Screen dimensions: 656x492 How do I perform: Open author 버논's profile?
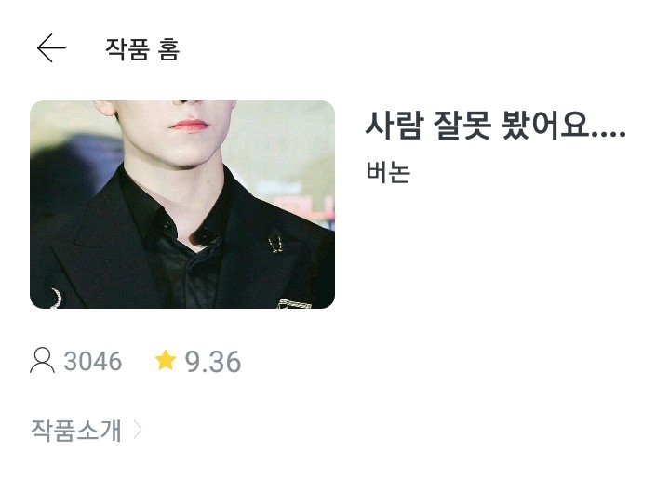[388, 172]
